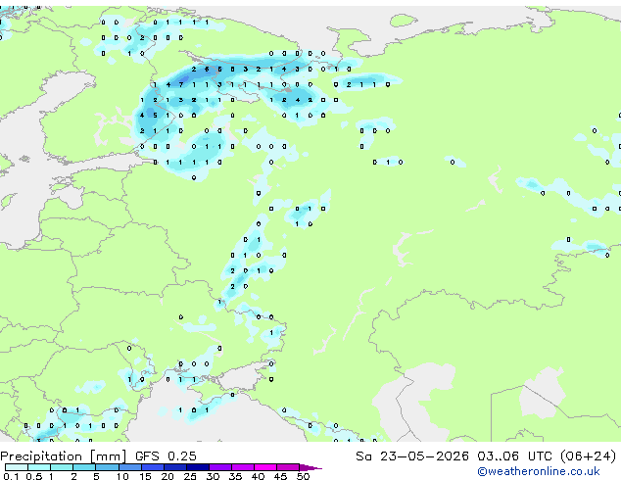
Task: Pick the 5–10 mm legend color box
Action: pyautogui.click(x=108, y=467)
